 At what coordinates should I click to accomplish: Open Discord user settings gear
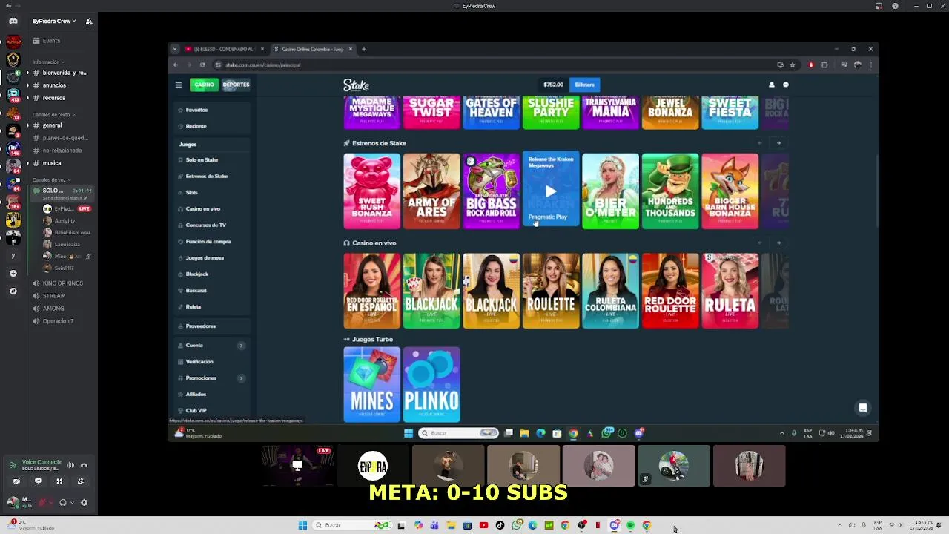tap(84, 502)
